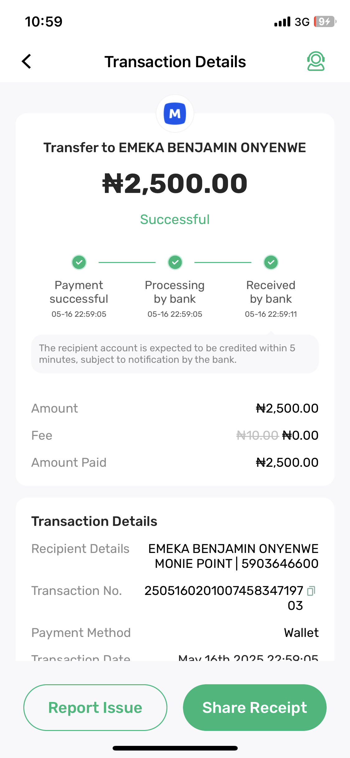Copy the transaction number

pyautogui.click(x=311, y=591)
